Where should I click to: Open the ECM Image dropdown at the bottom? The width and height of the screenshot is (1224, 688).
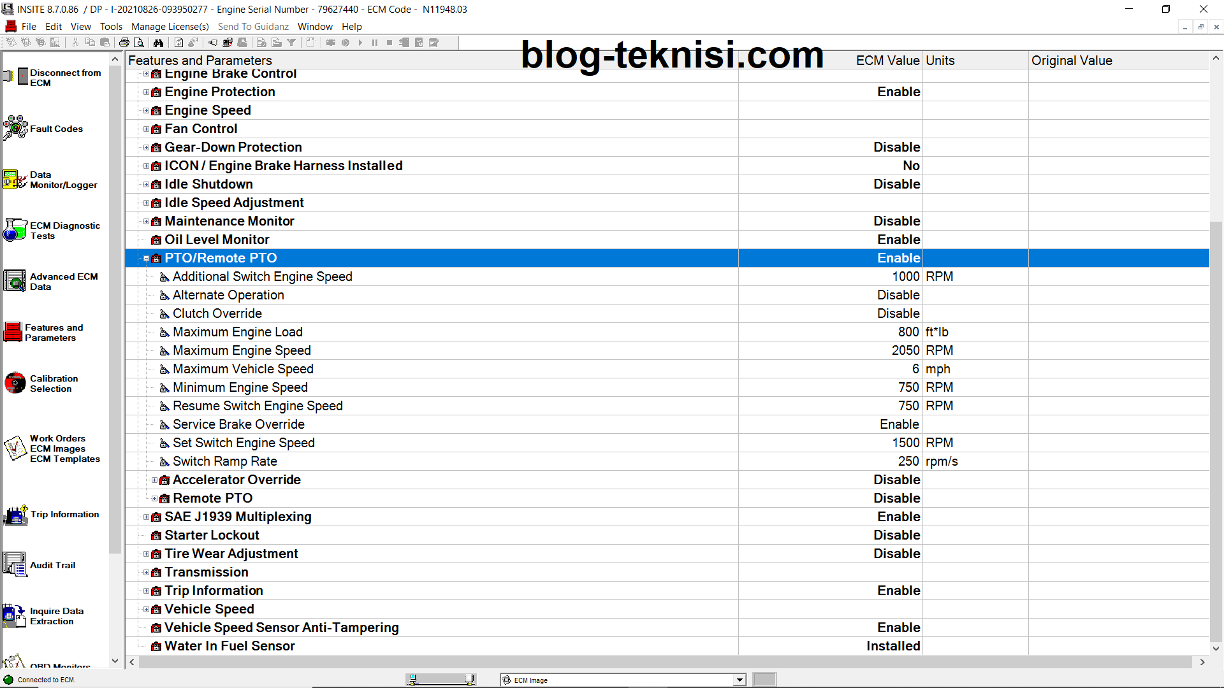pos(738,680)
